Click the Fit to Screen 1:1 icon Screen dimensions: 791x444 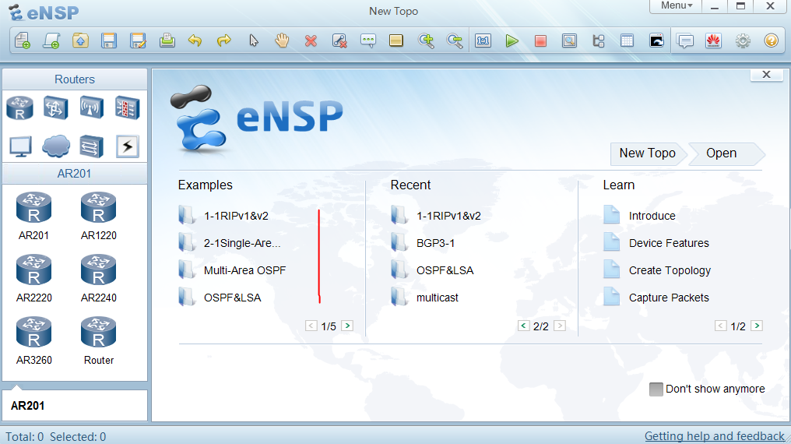pos(483,41)
